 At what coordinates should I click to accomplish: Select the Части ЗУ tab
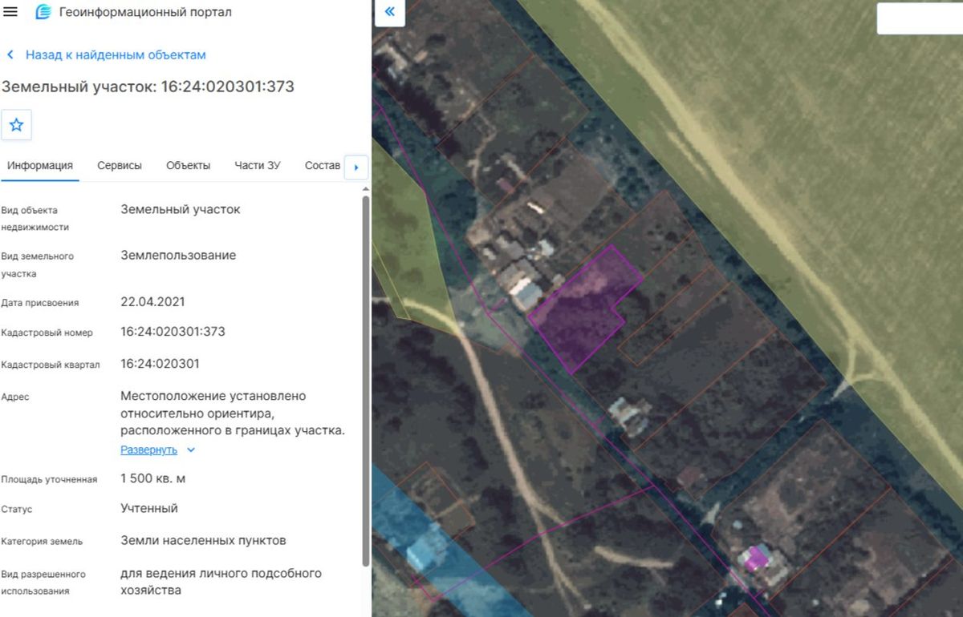258,165
